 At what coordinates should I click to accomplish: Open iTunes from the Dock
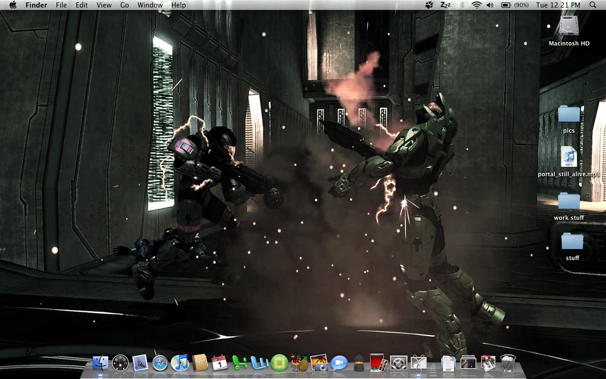tap(180, 363)
